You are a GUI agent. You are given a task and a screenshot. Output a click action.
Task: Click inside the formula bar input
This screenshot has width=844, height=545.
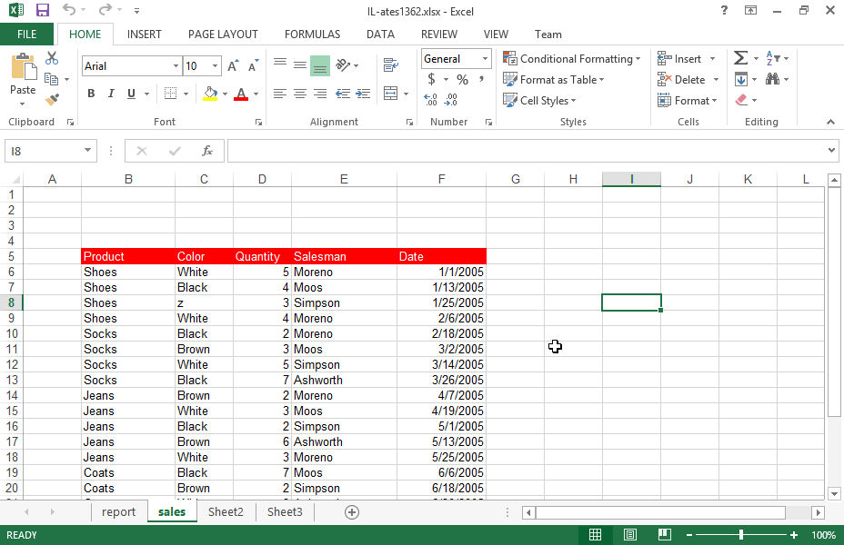tap(527, 151)
